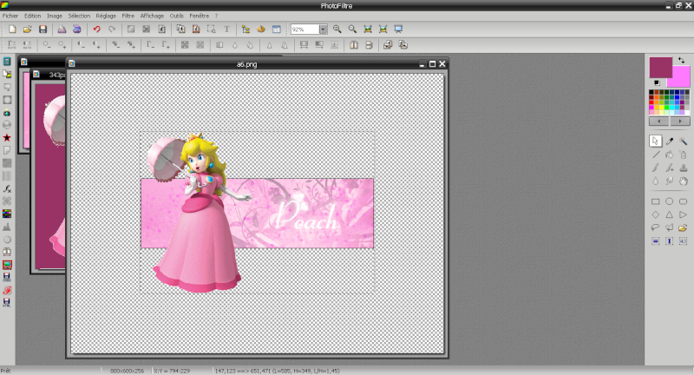694x375 pixels.
Task: Click the Load selection shape folder icon
Action: pyautogui.click(x=684, y=227)
